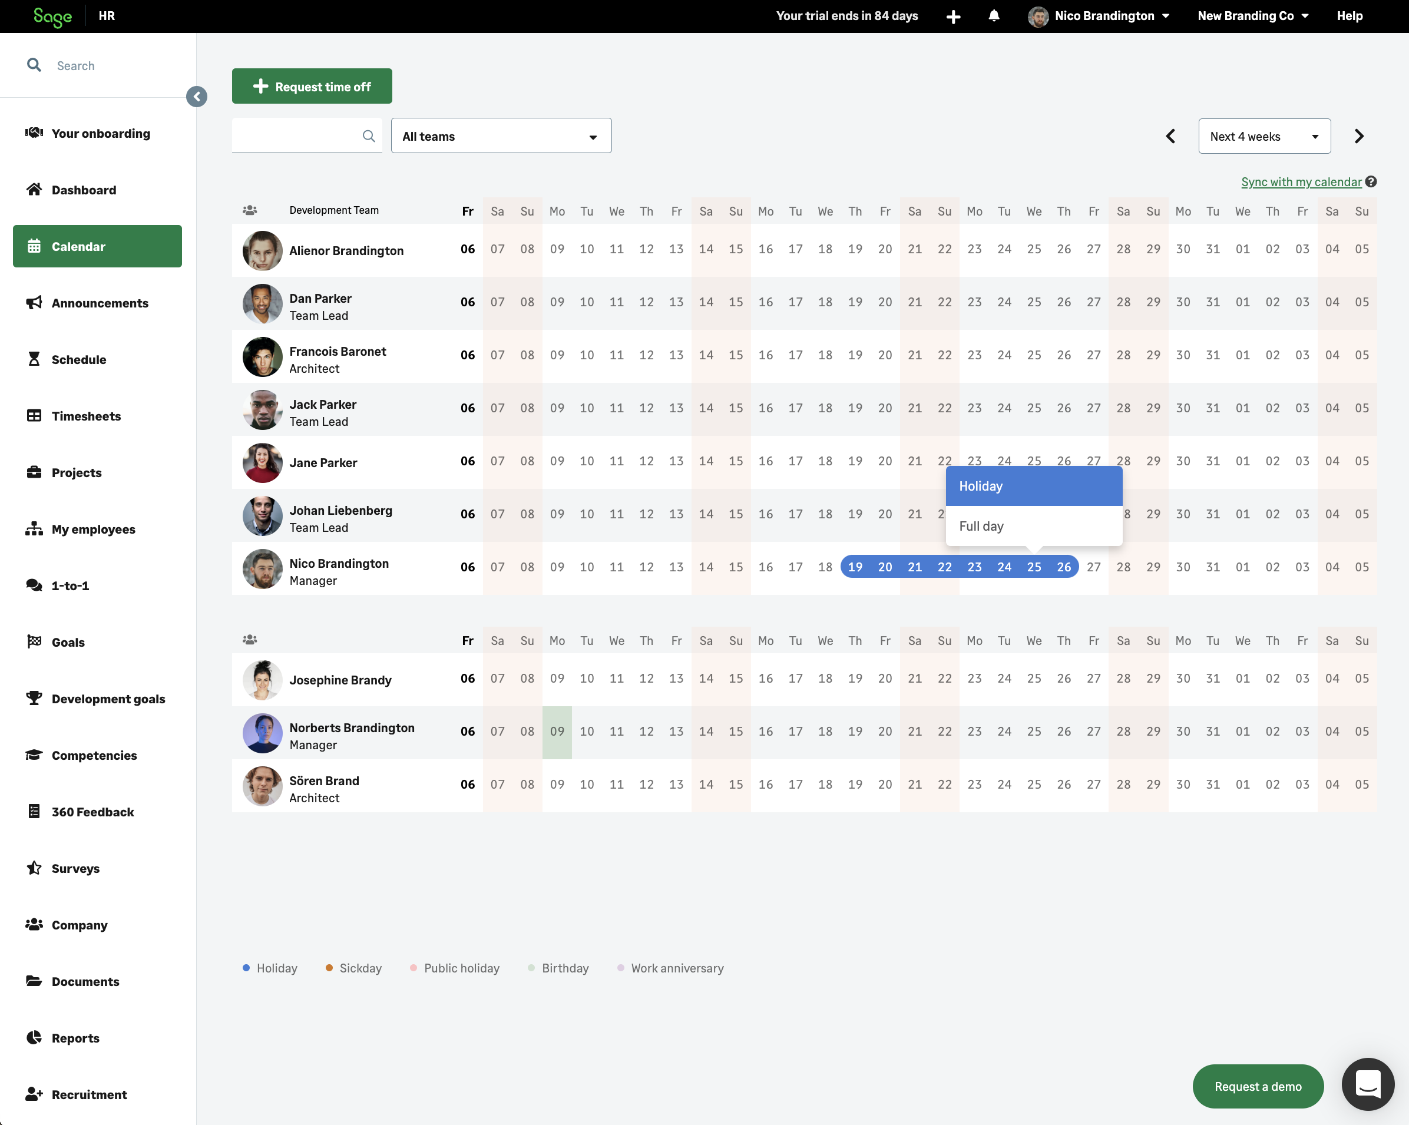Click the Timesheets table icon
Screen dimensions: 1409x1125
(34, 415)
